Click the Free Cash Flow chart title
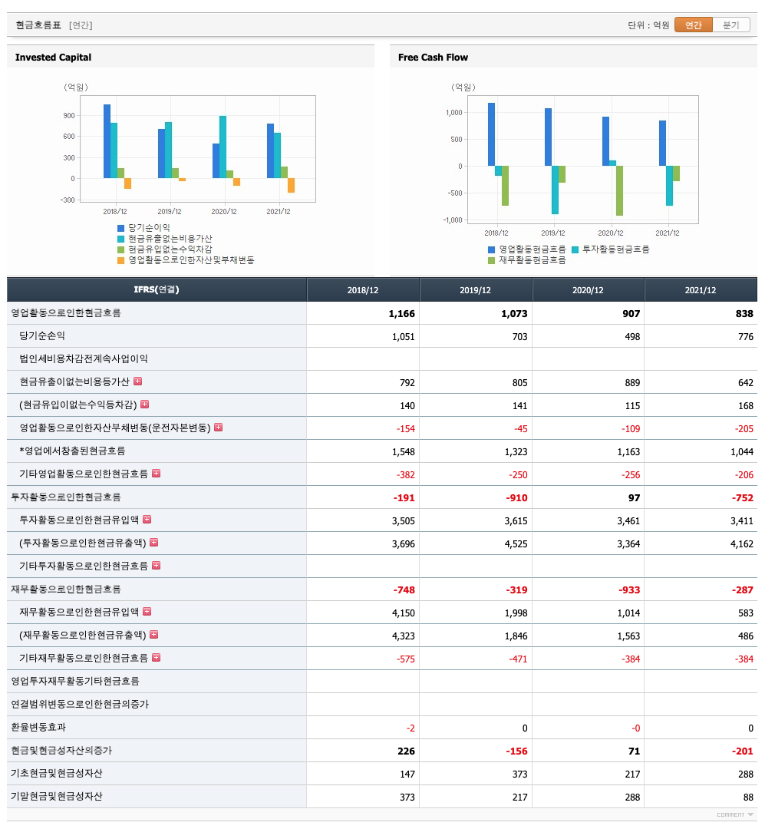765x829 pixels. [x=433, y=57]
